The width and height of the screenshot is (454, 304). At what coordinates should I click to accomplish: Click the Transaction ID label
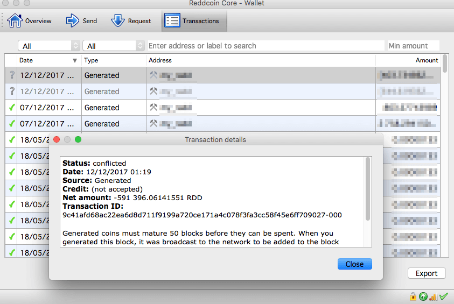(93, 206)
